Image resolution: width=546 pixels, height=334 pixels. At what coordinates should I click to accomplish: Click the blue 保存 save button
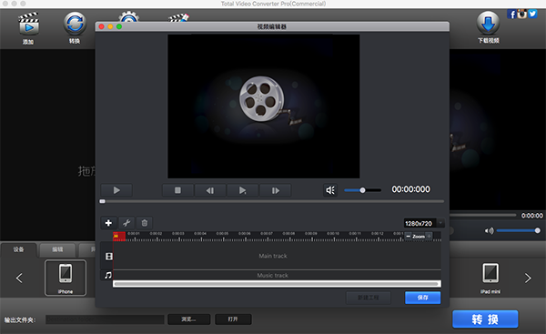coord(423,298)
